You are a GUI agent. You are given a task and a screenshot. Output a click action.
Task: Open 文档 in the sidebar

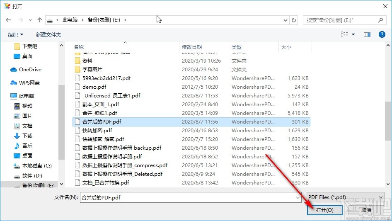click(x=23, y=126)
